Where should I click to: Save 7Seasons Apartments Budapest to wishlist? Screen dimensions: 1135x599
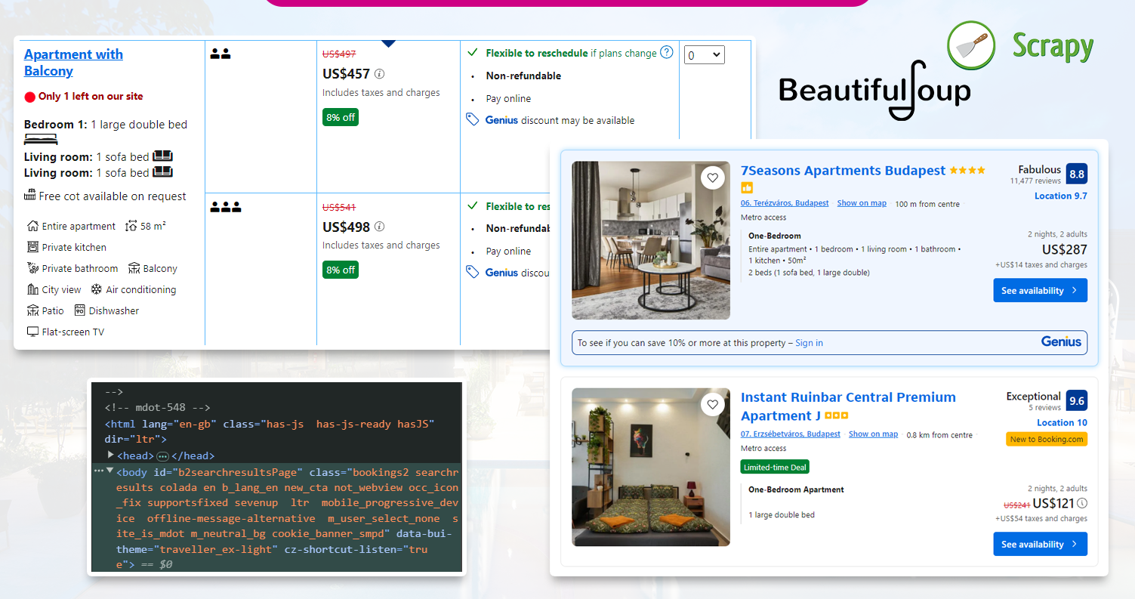(x=712, y=177)
